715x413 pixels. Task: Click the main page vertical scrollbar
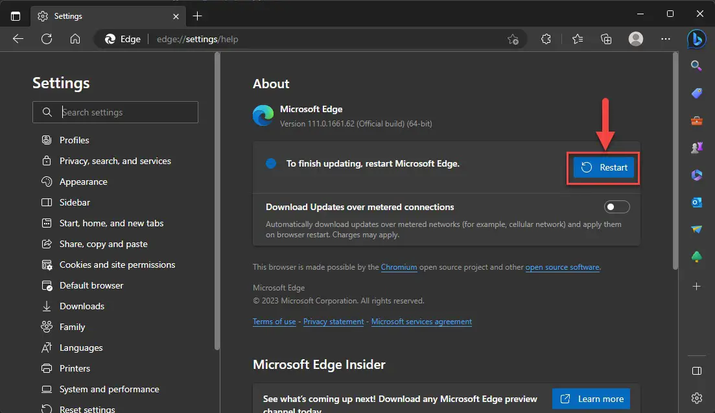[675, 161]
